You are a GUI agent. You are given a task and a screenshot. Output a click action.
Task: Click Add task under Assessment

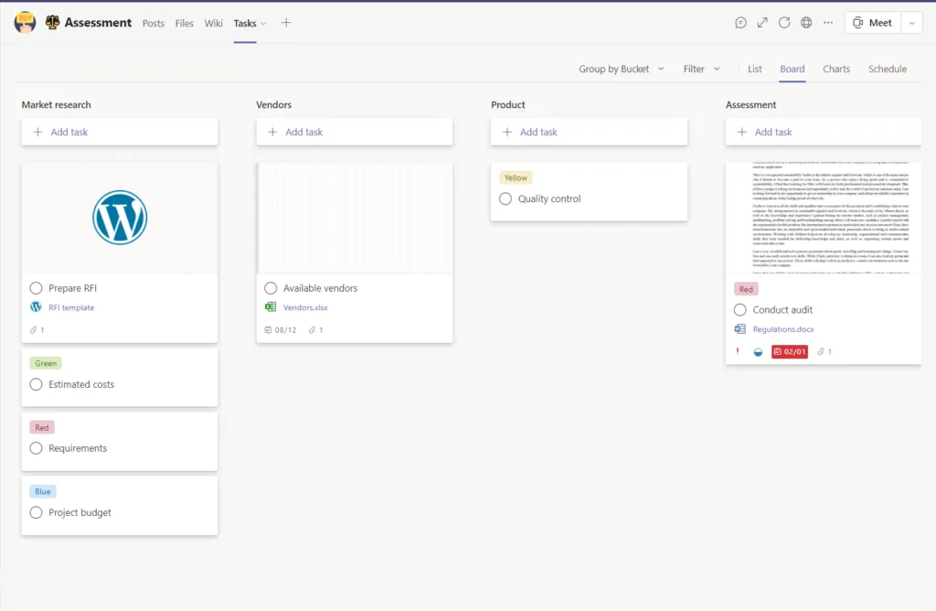pos(824,132)
